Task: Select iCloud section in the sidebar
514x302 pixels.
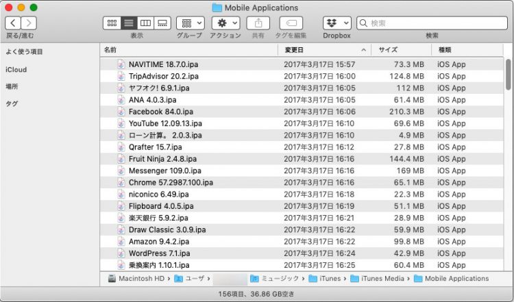Action: (16, 69)
